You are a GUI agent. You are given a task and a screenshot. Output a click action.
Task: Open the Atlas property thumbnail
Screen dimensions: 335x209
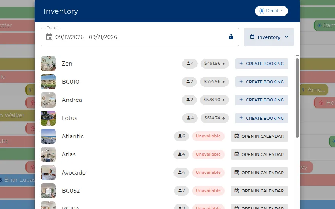click(48, 154)
